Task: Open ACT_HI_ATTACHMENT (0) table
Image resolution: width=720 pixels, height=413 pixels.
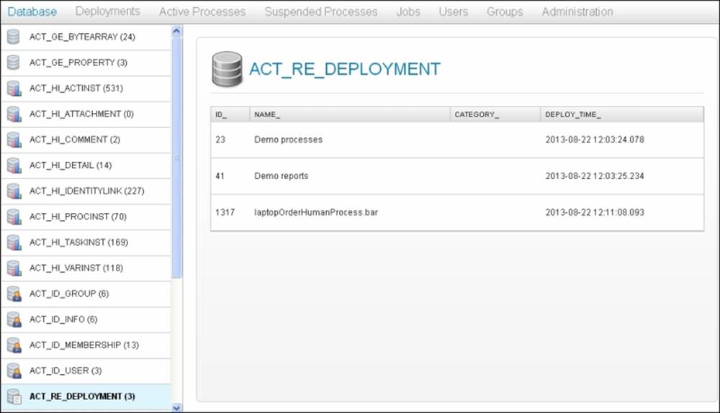Action: pos(86,114)
